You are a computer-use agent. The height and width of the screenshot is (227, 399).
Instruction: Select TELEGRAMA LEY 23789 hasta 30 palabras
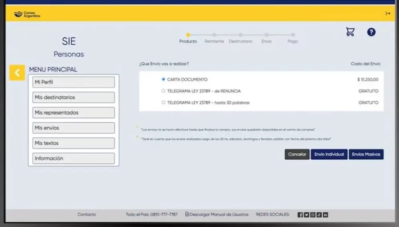coord(163,103)
